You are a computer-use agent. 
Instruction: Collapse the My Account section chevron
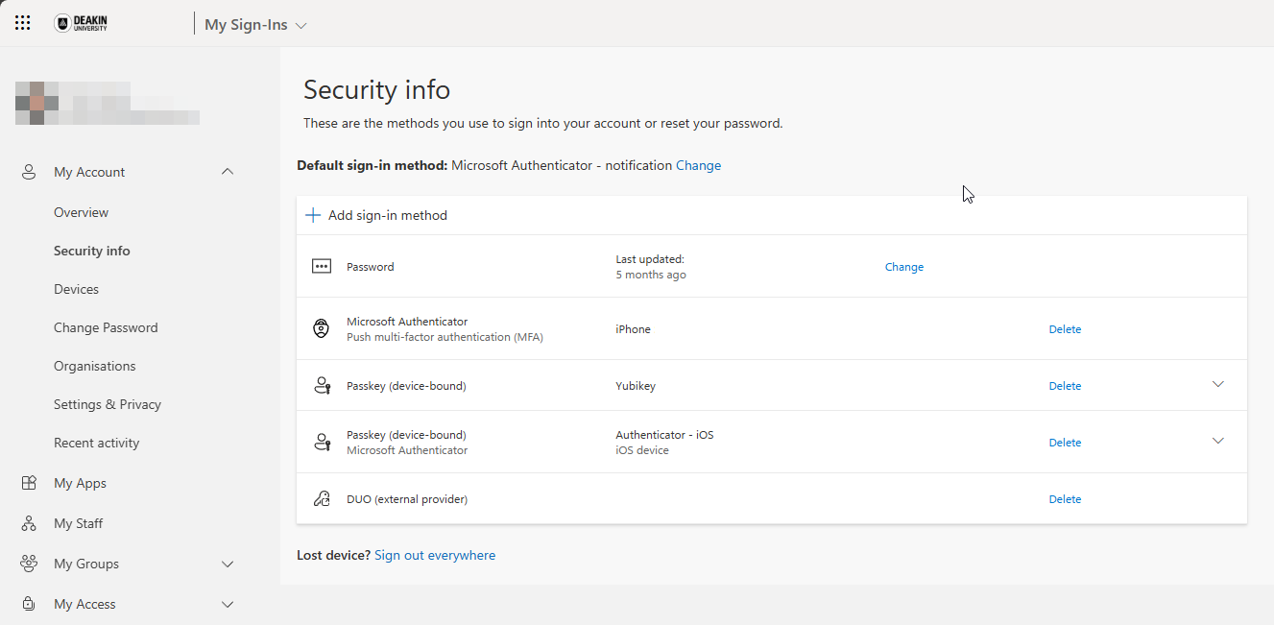pyautogui.click(x=228, y=172)
